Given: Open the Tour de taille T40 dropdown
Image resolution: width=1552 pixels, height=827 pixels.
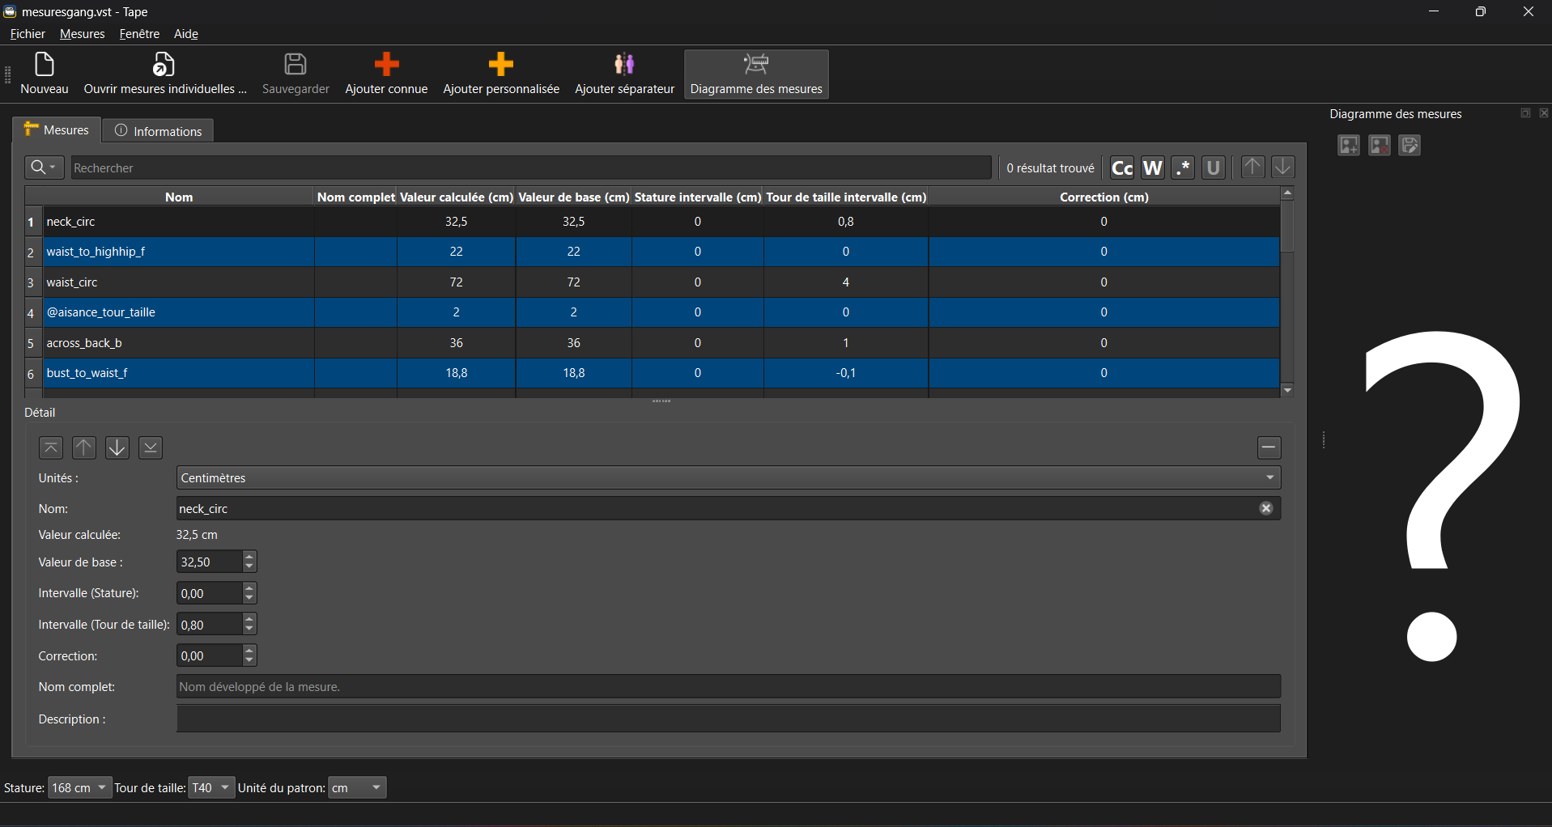Looking at the screenshot, I should tap(210, 787).
